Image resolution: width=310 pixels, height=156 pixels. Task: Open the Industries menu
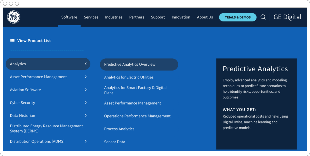114,17
